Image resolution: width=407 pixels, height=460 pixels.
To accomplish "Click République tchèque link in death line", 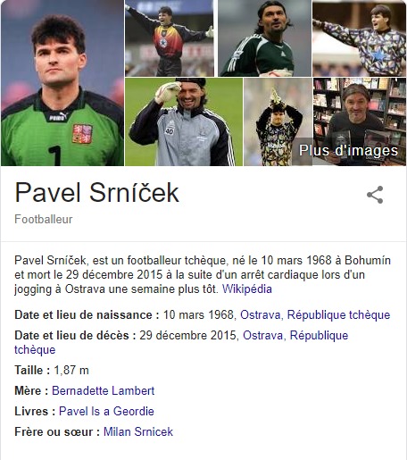I will pyautogui.click(x=181, y=342).
